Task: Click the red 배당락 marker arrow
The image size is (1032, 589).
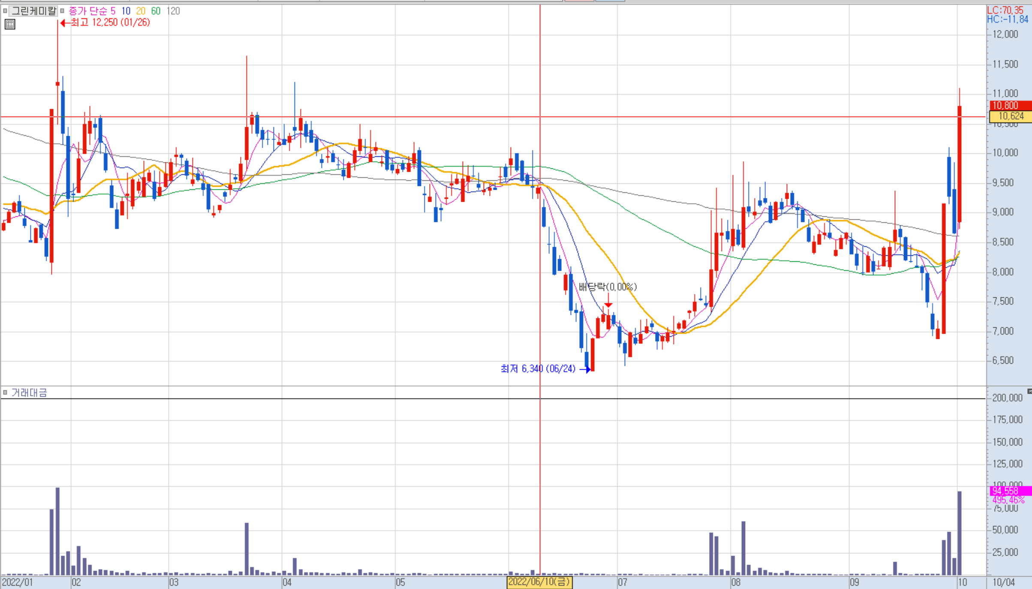Action: tap(608, 302)
